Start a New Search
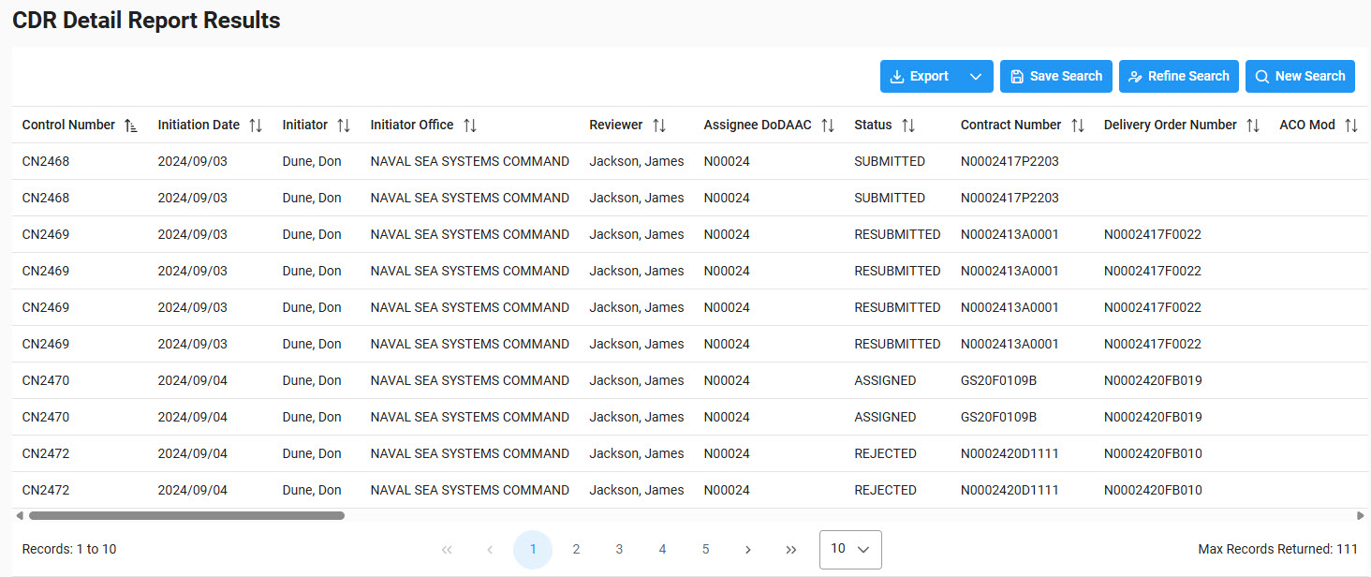This screenshot has height=577, width=1371. [x=1300, y=77]
